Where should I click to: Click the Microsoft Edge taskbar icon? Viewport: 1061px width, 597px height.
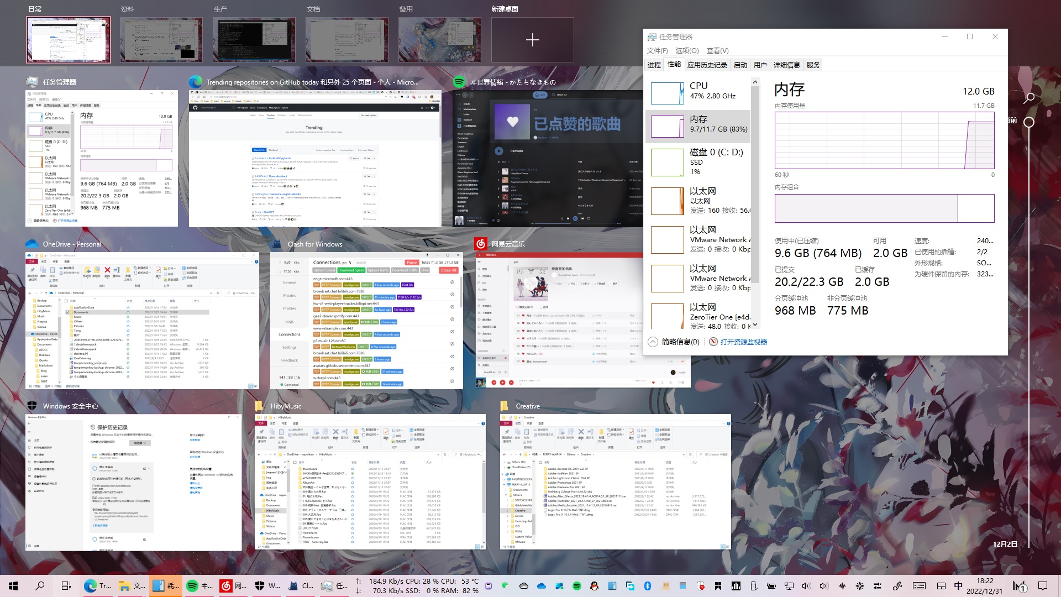pos(90,586)
